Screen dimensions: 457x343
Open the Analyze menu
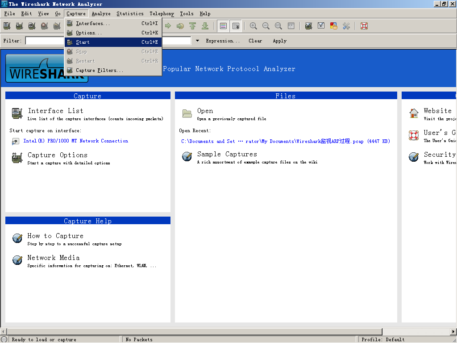click(x=101, y=13)
